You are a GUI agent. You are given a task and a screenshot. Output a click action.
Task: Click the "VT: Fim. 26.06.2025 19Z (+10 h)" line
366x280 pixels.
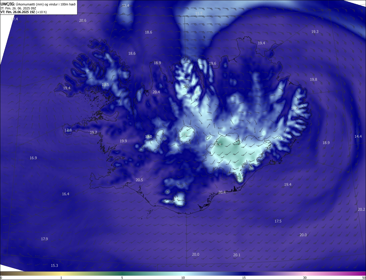click(x=24, y=12)
